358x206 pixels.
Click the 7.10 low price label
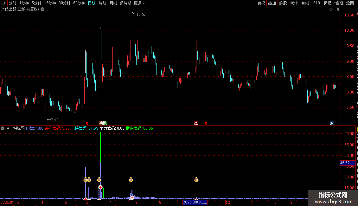click(55, 120)
